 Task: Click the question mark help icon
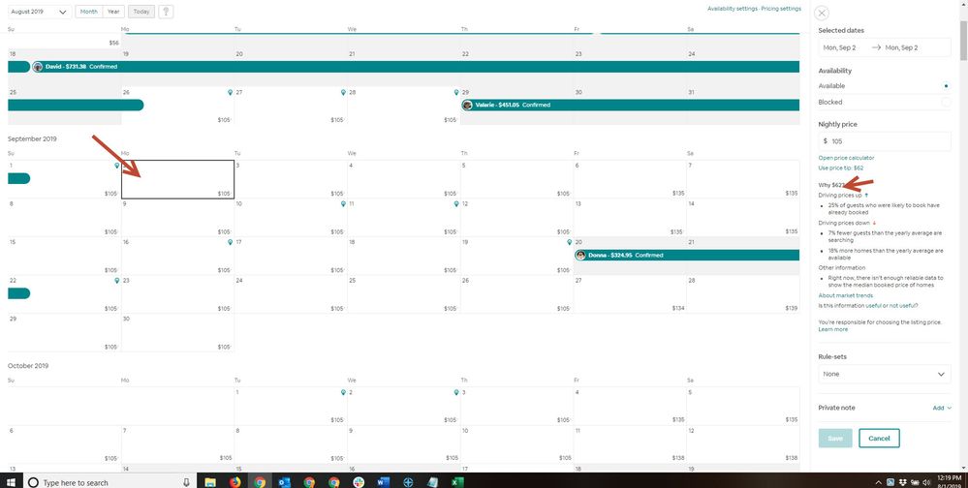[167, 12]
